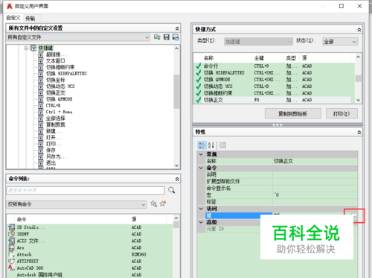Collapse the 命令列表 panel
Screen dimensions: 372x278
pos(177,179)
